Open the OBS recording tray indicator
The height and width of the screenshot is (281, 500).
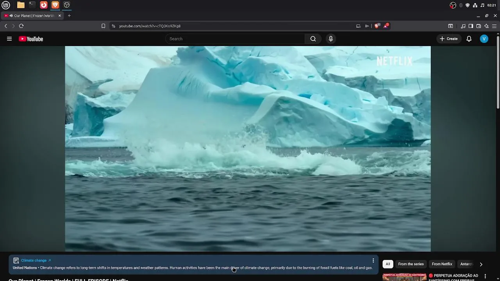pyautogui.click(x=453, y=5)
